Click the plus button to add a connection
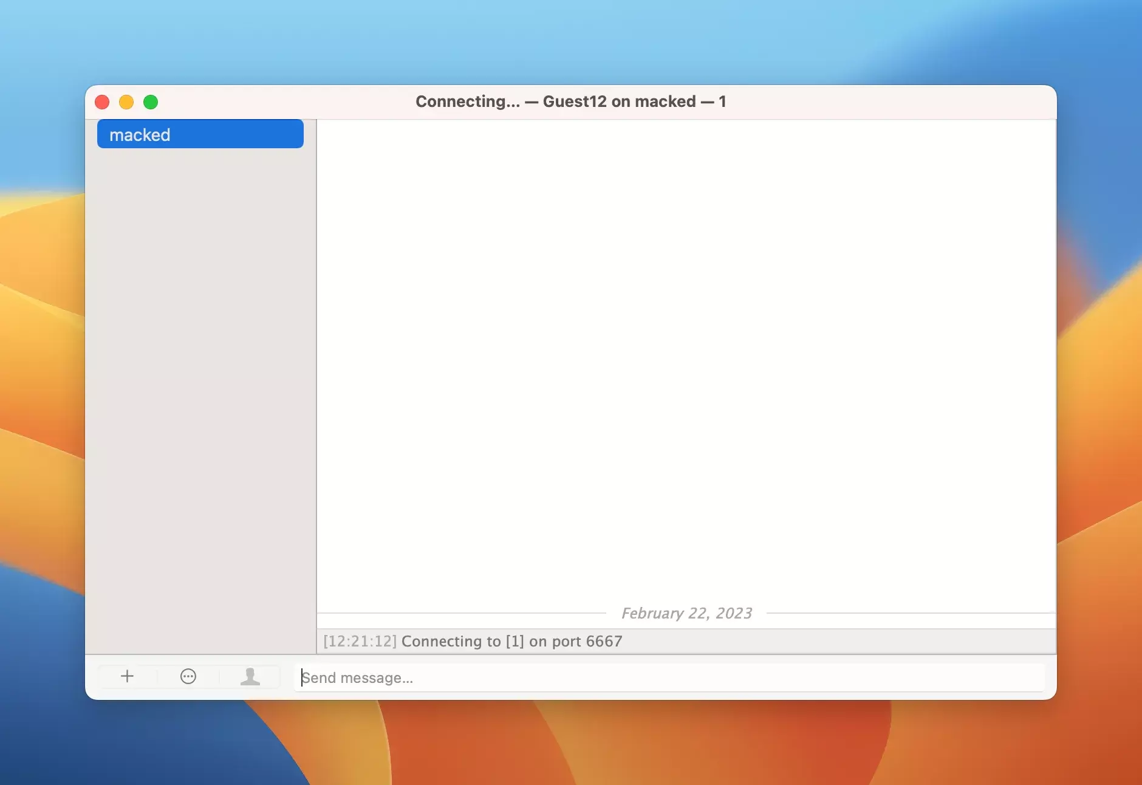 [x=127, y=676]
